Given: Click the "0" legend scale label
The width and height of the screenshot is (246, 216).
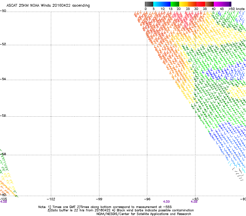Looking at the screenshot, I should 146,9.
